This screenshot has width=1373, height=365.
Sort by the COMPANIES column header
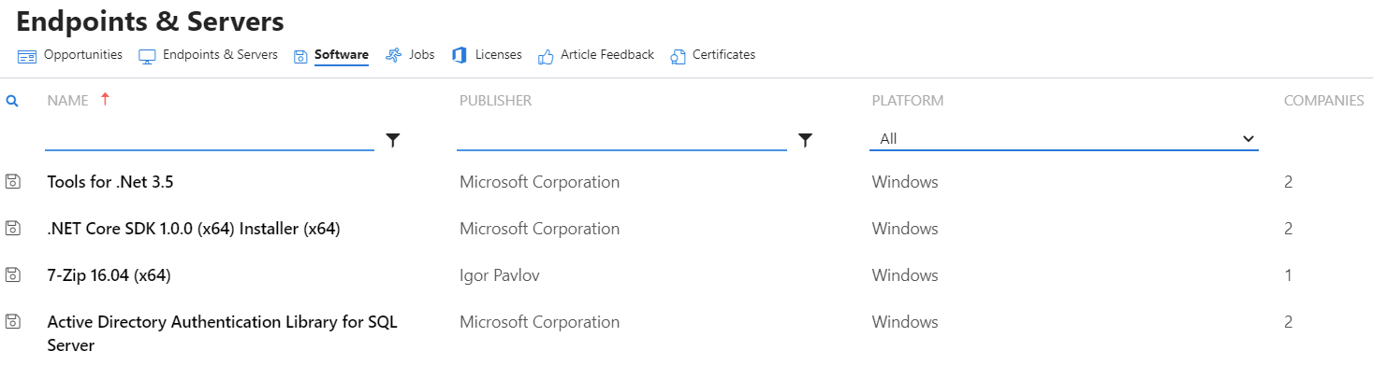click(x=1323, y=101)
